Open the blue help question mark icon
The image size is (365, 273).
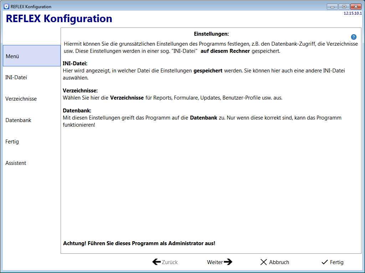click(x=354, y=37)
